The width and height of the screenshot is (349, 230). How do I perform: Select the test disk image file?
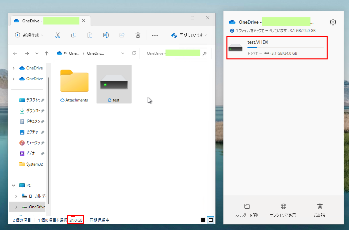tap(114, 84)
